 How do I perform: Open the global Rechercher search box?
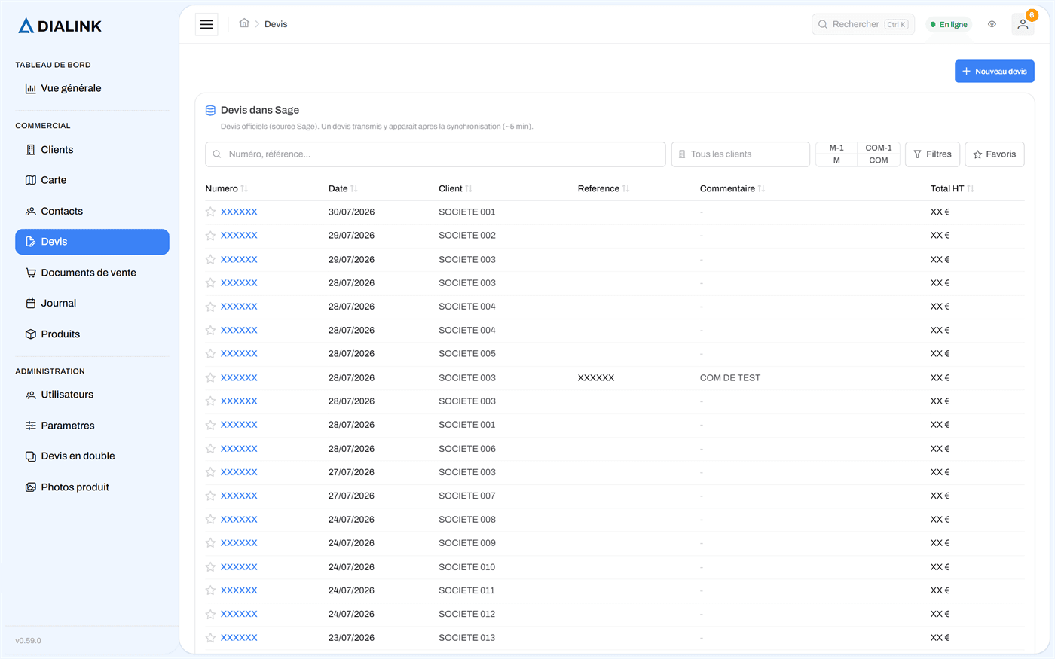[863, 24]
